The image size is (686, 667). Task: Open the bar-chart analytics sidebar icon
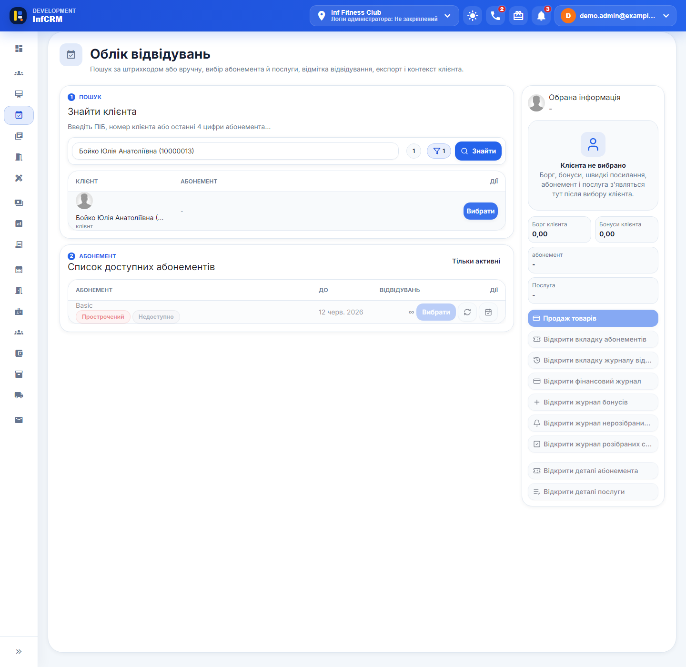click(19, 224)
